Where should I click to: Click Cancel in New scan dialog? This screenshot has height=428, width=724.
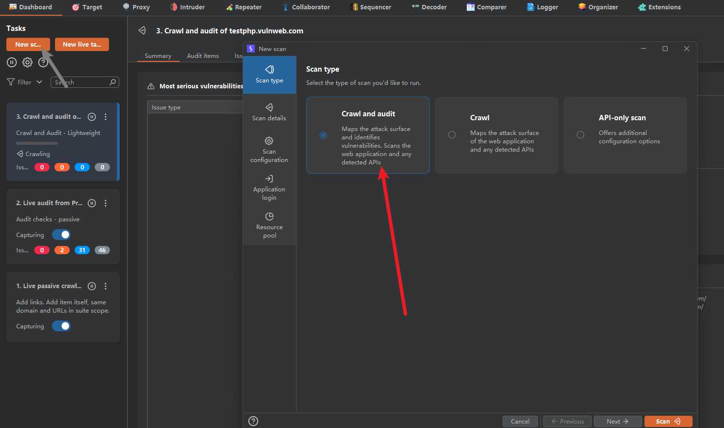click(520, 422)
